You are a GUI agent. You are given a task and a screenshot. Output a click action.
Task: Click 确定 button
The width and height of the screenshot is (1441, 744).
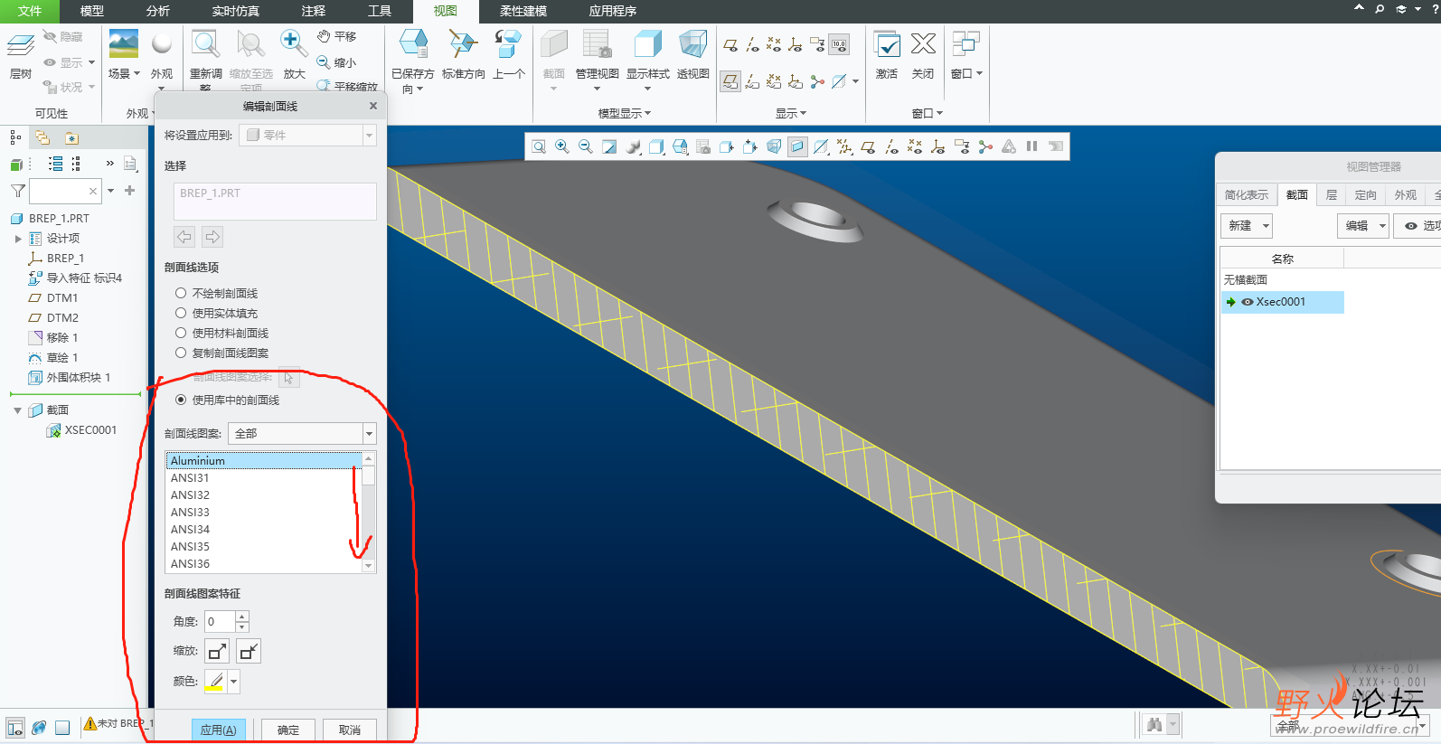288,730
